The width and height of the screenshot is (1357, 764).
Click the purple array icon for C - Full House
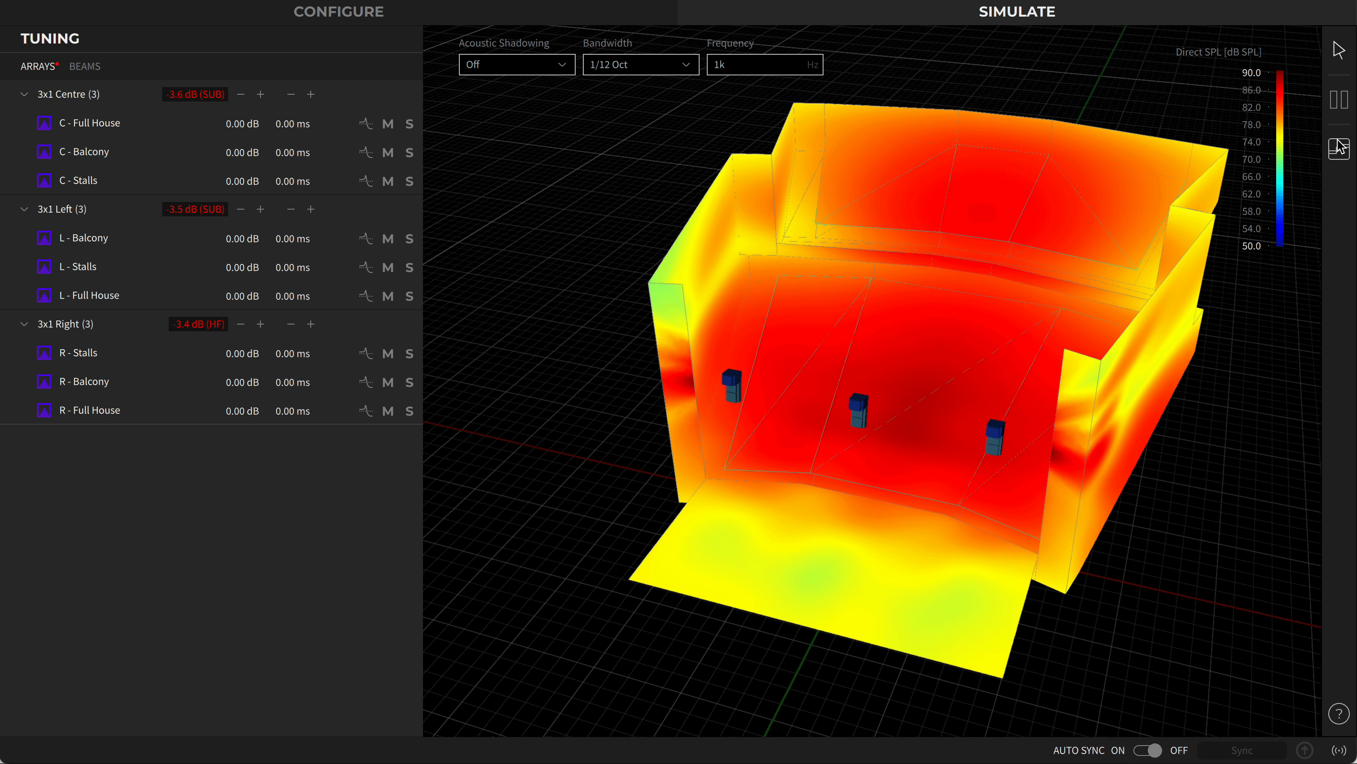pos(44,123)
